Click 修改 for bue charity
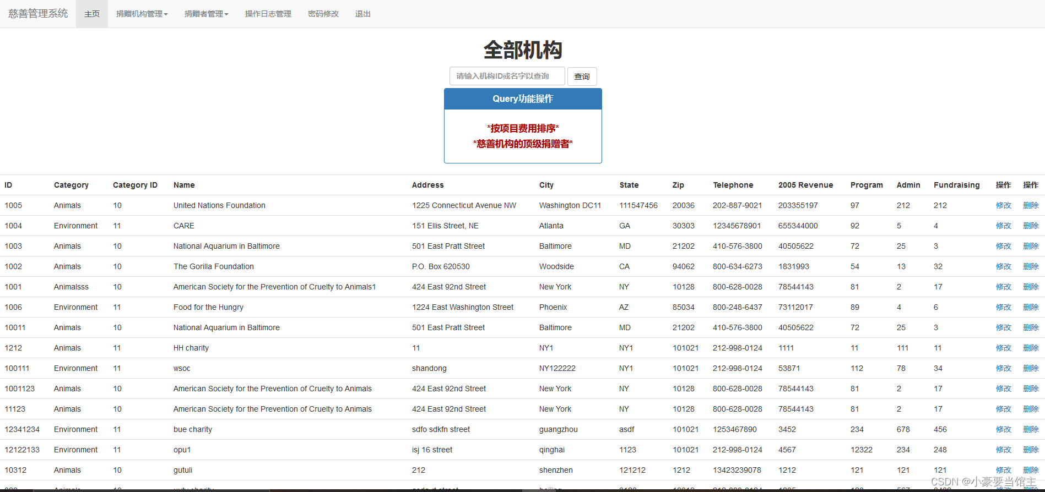Image resolution: width=1045 pixels, height=492 pixels. coord(1004,429)
